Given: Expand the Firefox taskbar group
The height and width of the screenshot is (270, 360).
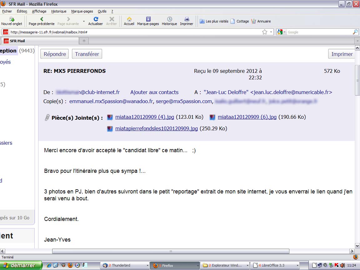Looking at the screenshot, I should coord(197,265).
